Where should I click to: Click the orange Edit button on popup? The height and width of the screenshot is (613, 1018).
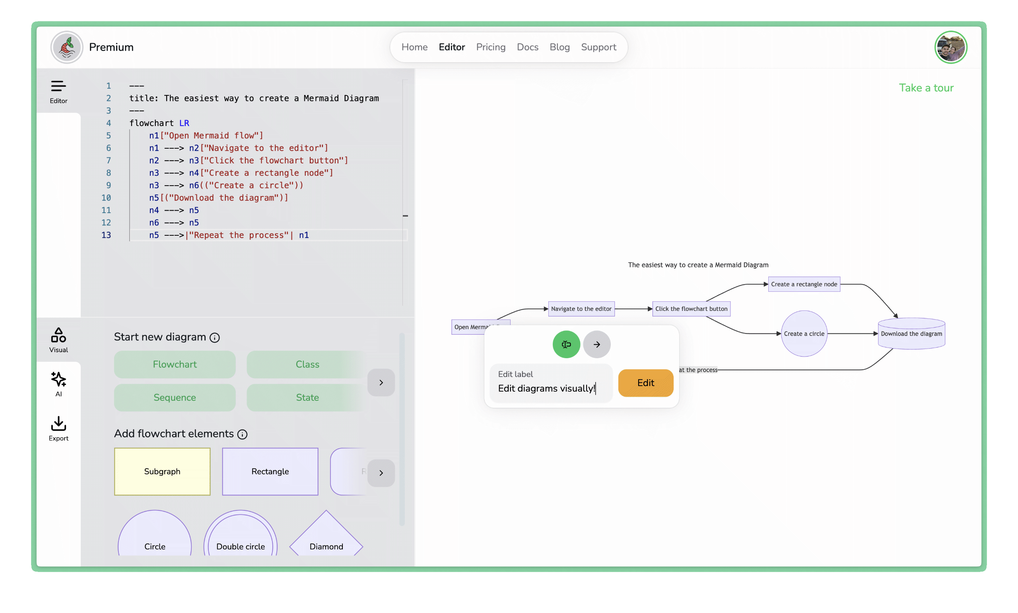[646, 382]
